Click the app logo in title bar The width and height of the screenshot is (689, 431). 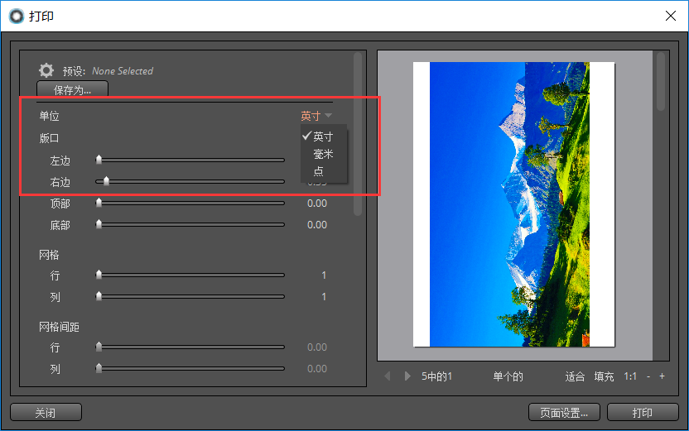[x=17, y=17]
